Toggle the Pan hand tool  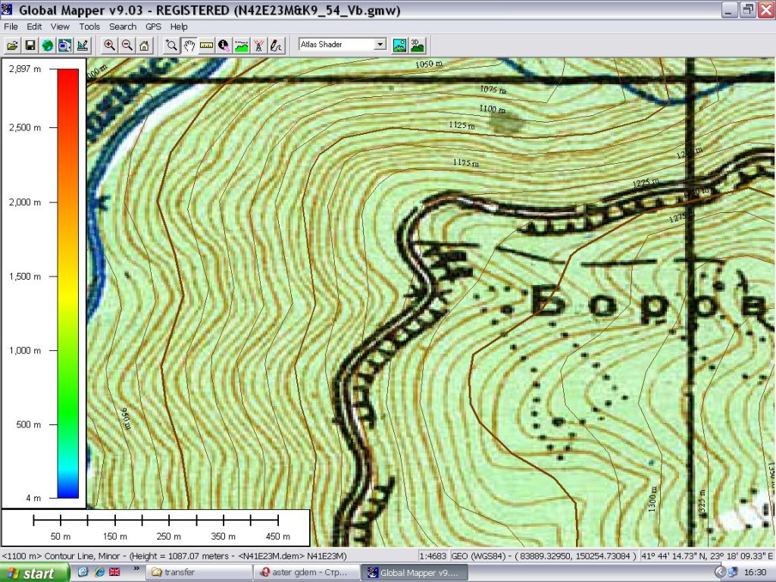189,45
